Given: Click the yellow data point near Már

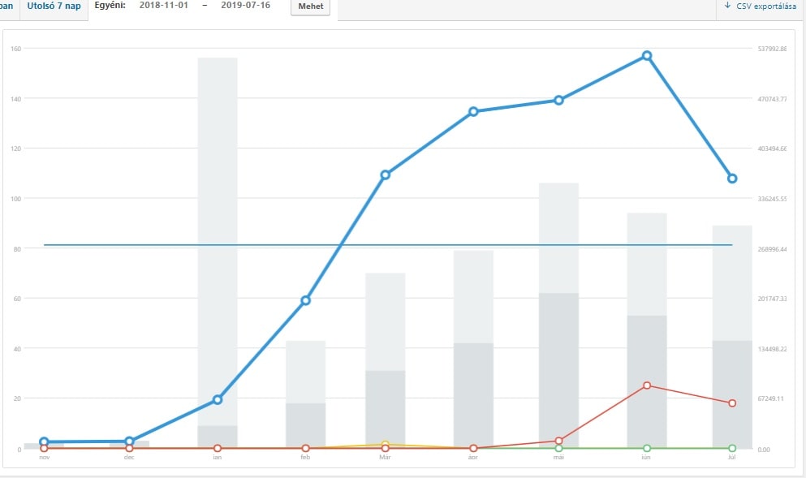Looking at the screenshot, I should [384, 443].
